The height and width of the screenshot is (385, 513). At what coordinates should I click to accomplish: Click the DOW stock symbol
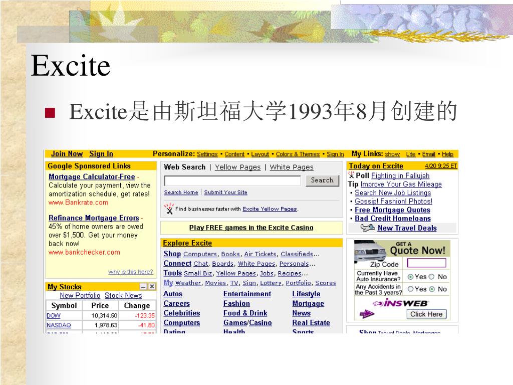coord(54,316)
